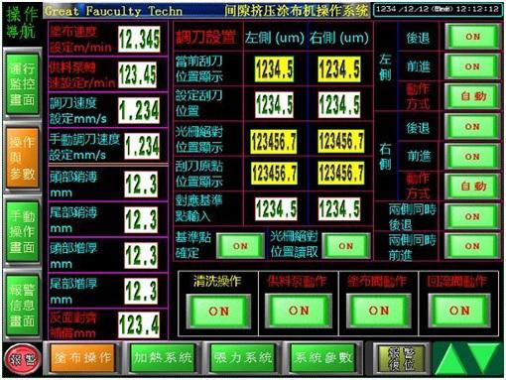
Task: Click left 設定刮刀位置 input field
Action: click(274, 104)
